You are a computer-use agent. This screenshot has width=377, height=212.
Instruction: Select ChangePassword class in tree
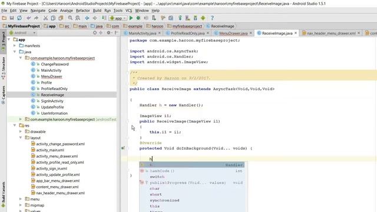point(55,64)
